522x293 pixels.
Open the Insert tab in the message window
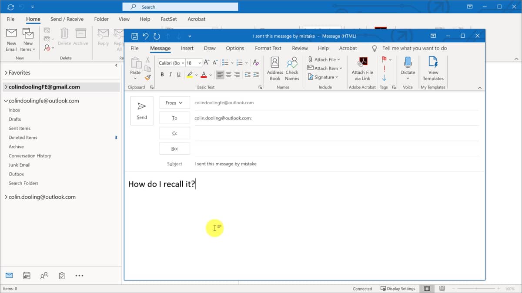coord(187,48)
